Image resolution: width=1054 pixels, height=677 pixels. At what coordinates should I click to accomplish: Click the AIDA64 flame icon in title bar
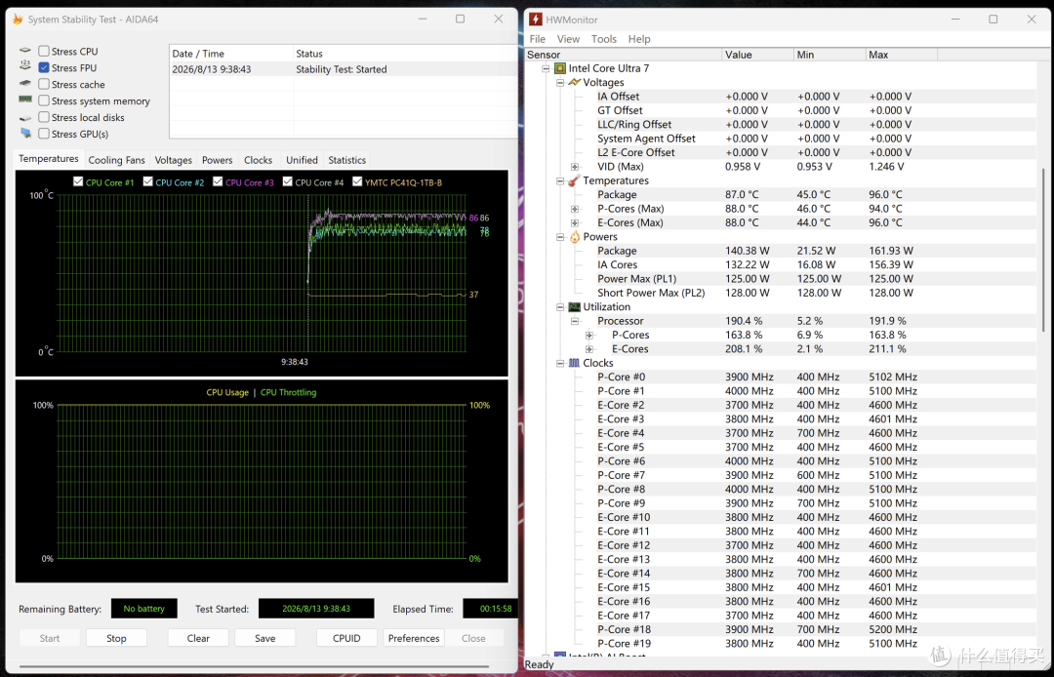(x=19, y=20)
